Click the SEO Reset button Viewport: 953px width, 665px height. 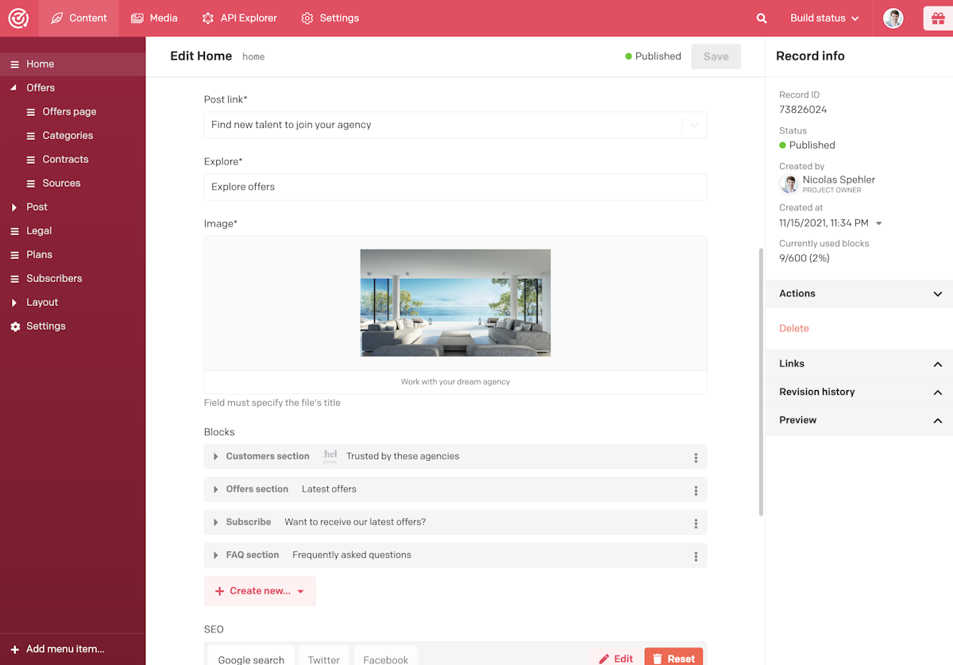point(673,658)
